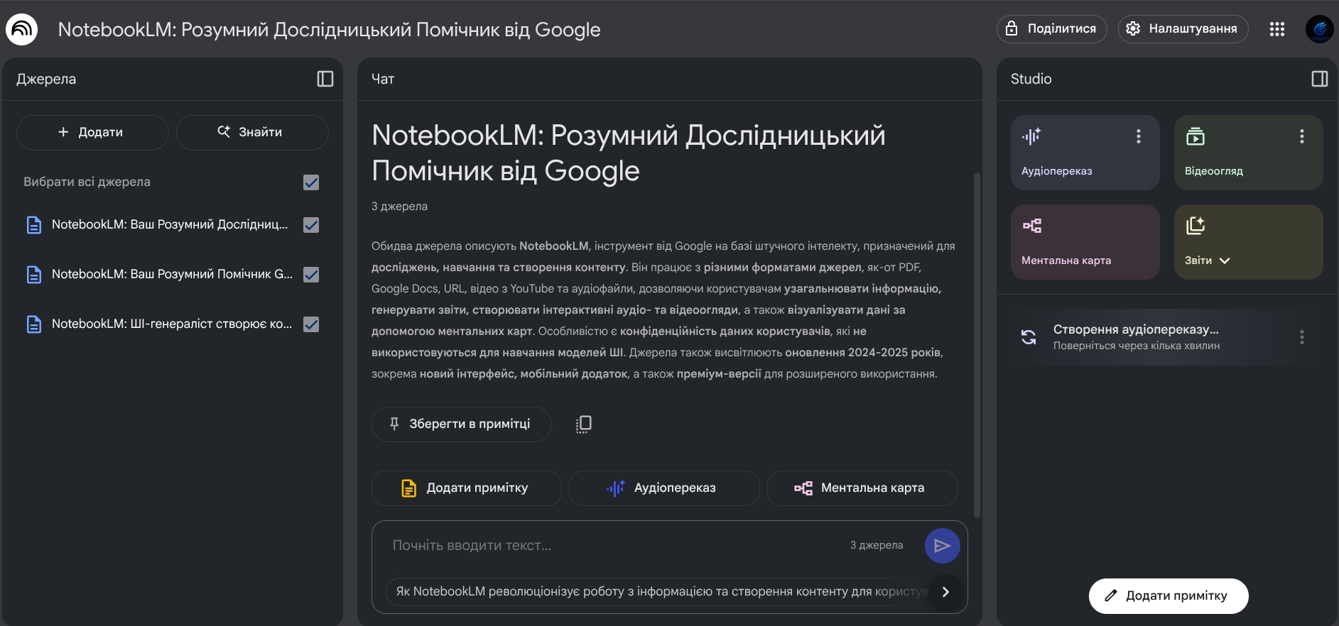Click the notebook title in the header
This screenshot has height=626, width=1339.
click(329, 30)
